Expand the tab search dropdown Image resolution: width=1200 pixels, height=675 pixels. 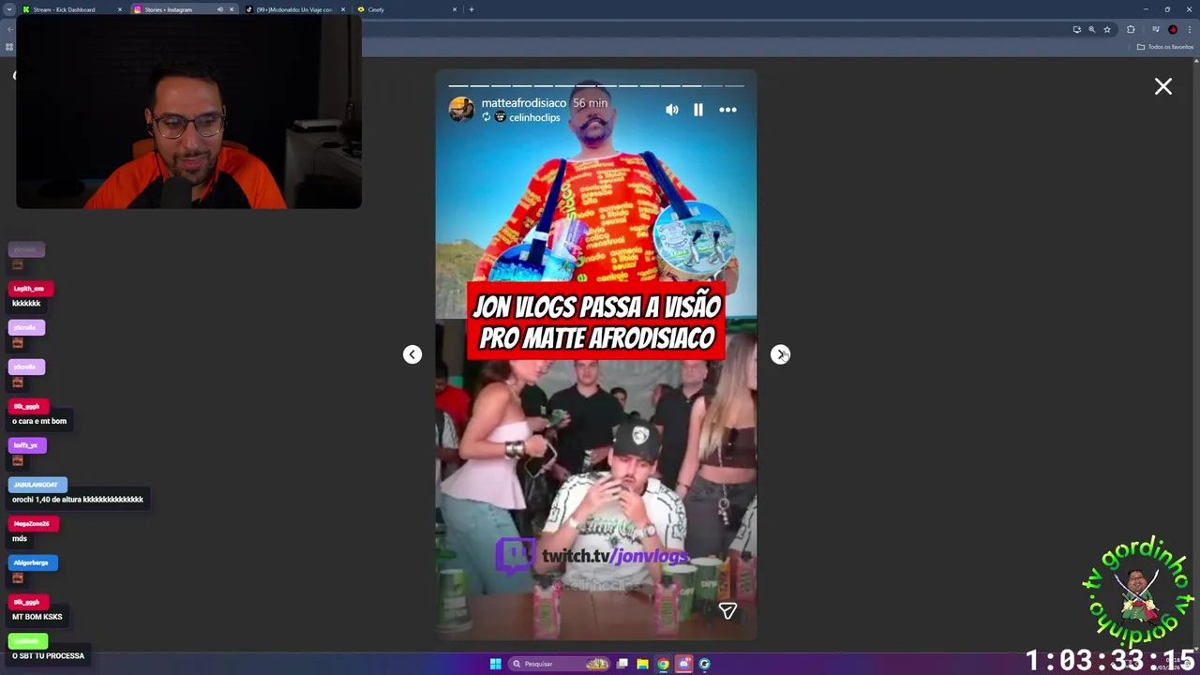8,9
